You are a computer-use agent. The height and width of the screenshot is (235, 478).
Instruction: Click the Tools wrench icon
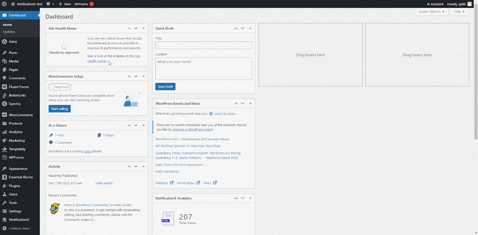4,203
